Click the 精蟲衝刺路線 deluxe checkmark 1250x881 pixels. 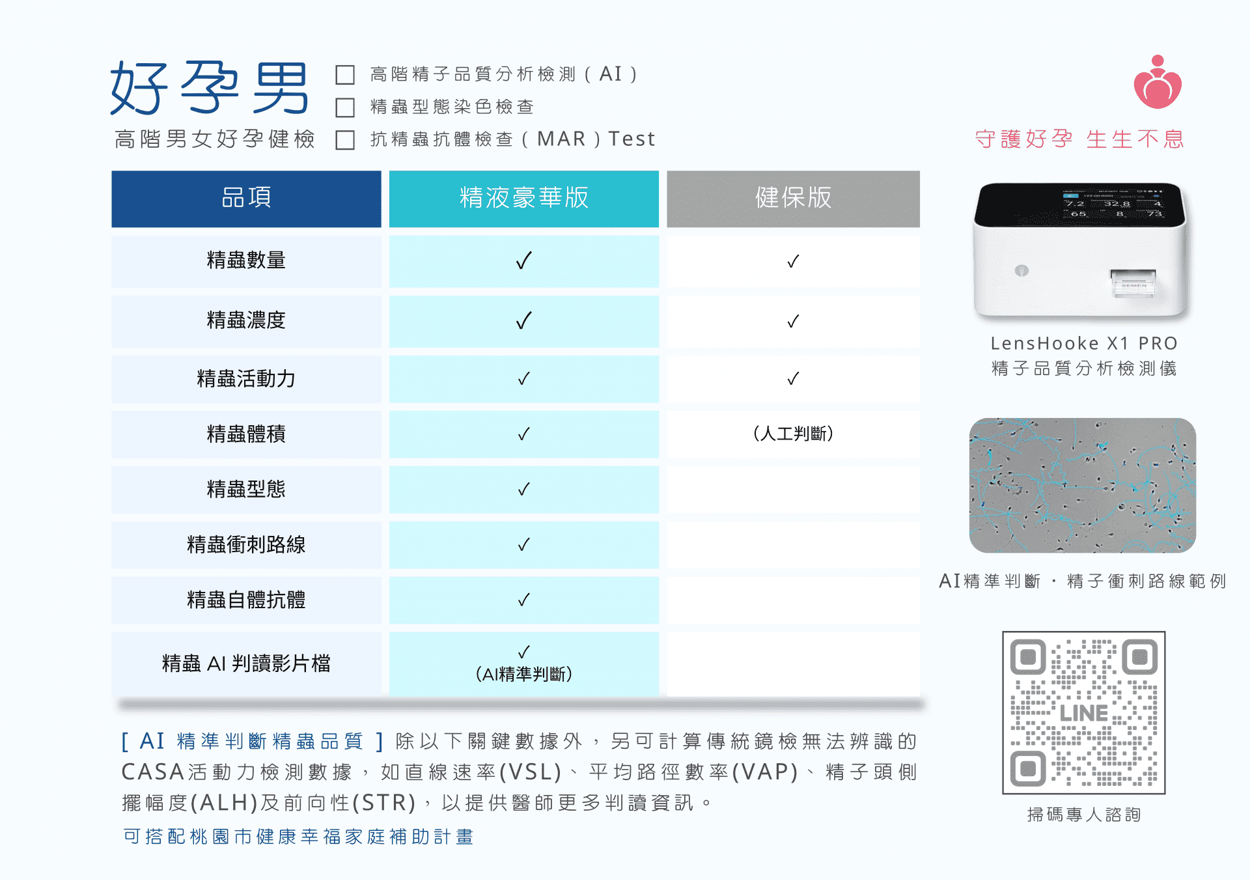click(x=523, y=544)
